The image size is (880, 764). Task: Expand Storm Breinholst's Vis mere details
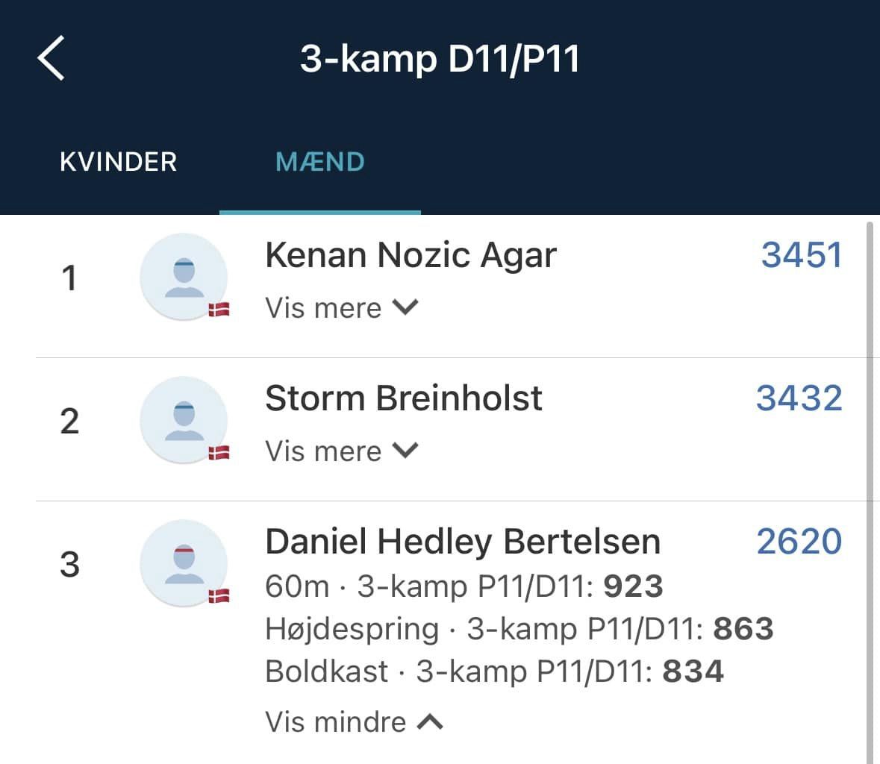click(342, 451)
